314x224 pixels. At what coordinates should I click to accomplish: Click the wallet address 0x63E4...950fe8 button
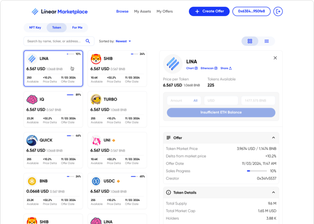coord(251,11)
